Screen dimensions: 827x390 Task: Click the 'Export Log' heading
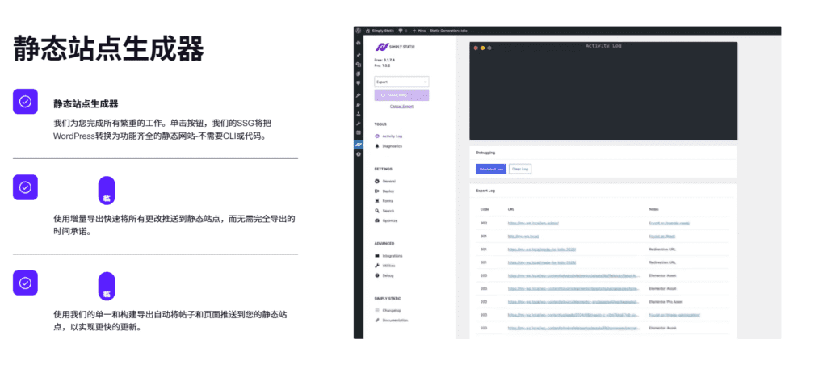(x=485, y=191)
